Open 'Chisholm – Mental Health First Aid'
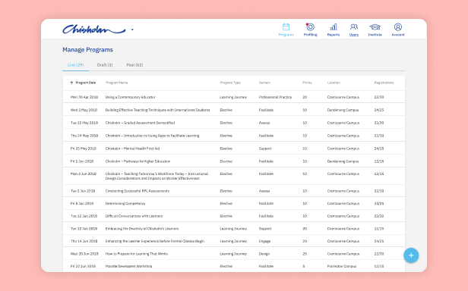The image size is (468, 291). click(x=132, y=149)
